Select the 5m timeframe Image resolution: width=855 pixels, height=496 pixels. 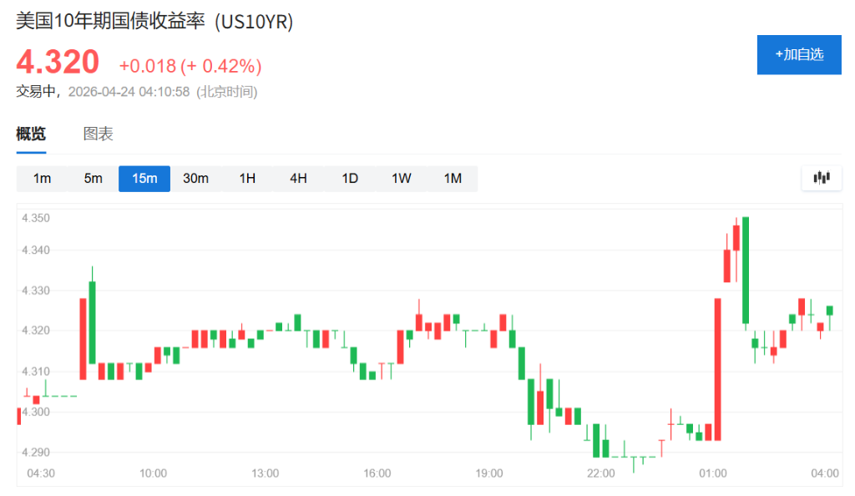pos(93,179)
